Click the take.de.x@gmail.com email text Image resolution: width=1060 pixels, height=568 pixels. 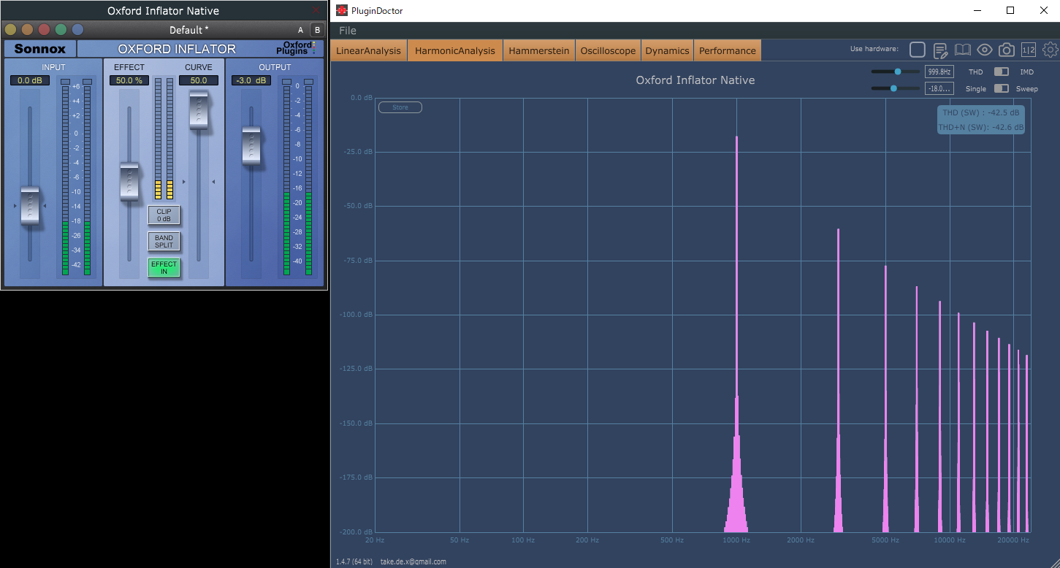click(413, 562)
